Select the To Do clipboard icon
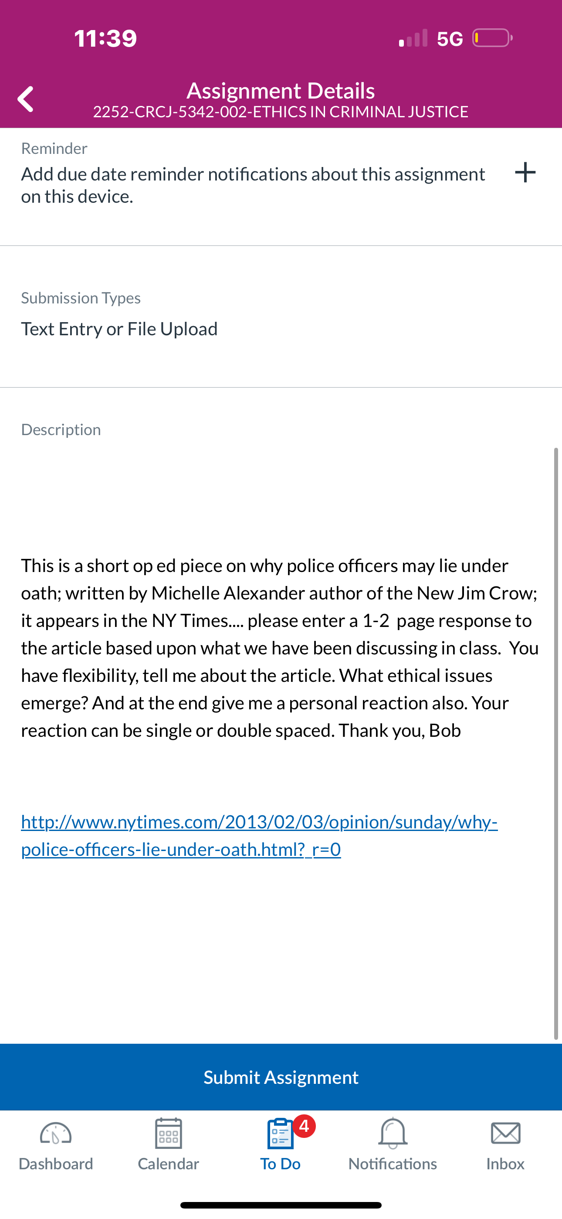 281,1134
